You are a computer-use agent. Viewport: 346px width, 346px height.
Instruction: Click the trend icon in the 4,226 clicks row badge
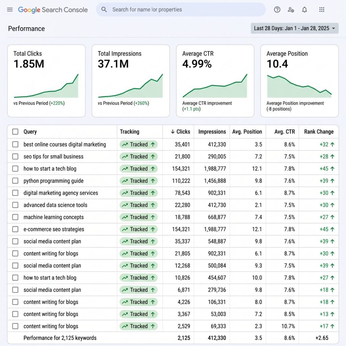[x=125, y=302]
